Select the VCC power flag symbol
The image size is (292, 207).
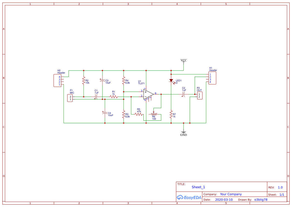pos(184,62)
